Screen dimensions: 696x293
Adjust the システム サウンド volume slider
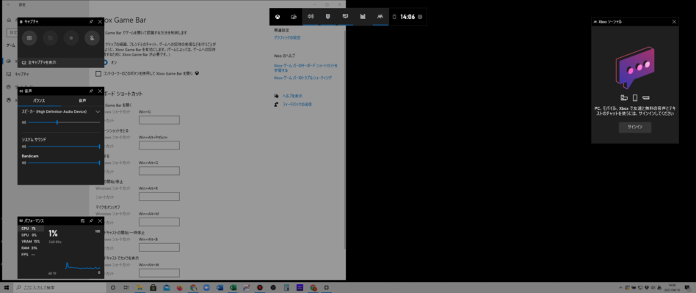(64, 146)
